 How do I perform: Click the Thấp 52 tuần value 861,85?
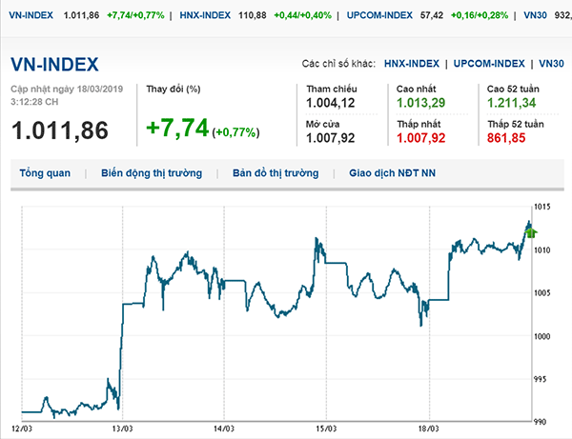click(x=506, y=138)
